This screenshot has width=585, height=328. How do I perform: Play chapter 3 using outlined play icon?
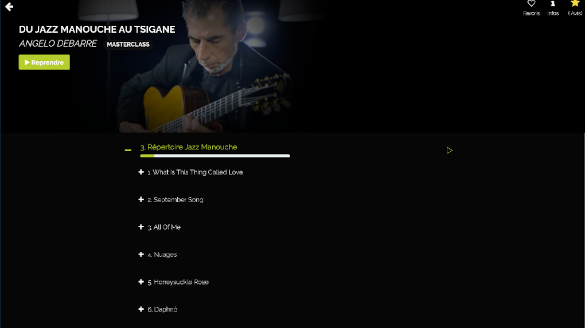click(x=449, y=151)
